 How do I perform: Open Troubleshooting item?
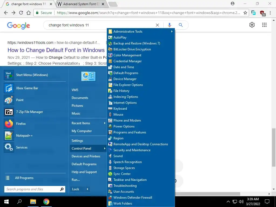(x=141, y=186)
